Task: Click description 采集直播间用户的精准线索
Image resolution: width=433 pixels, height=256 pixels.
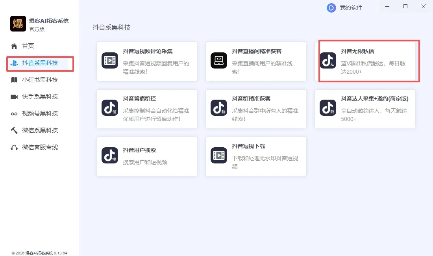Action: pos(262,68)
